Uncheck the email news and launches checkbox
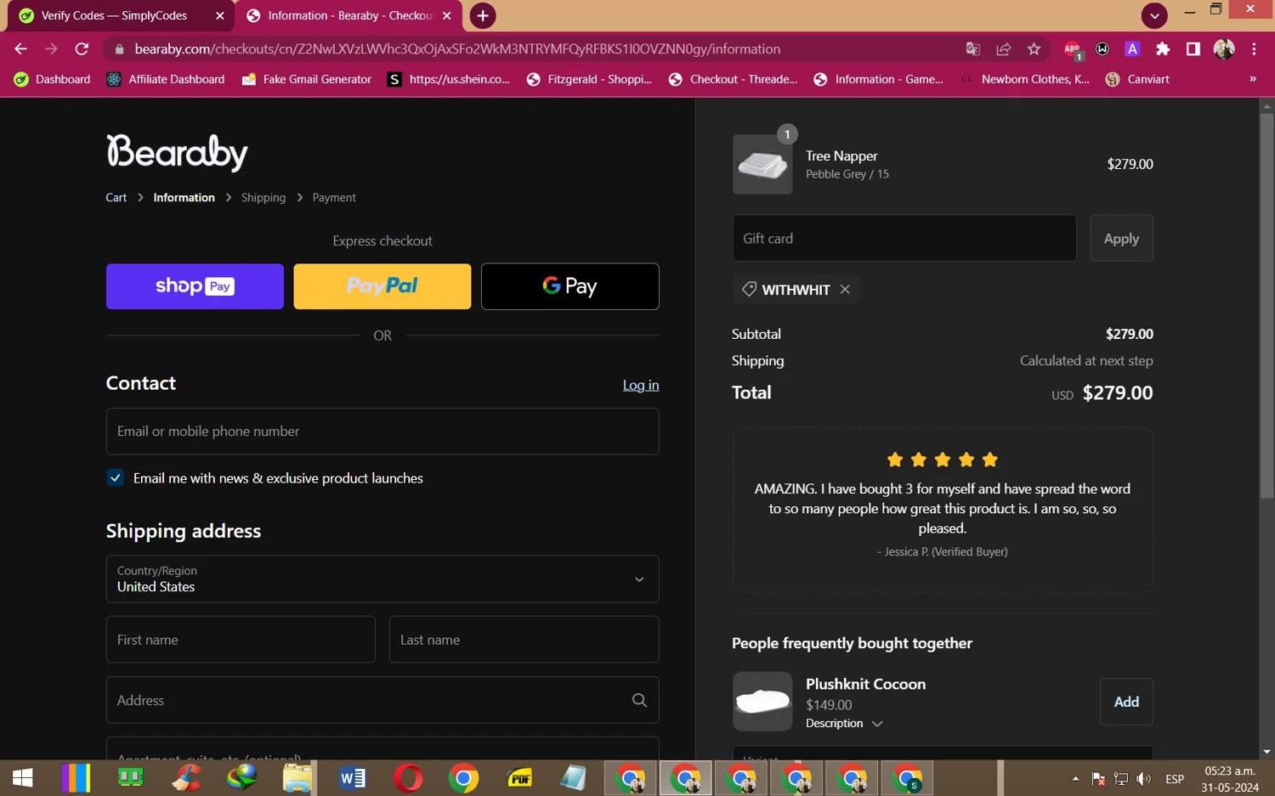This screenshot has height=796, width=1275. pyautogui.click(x=115, y=477)
